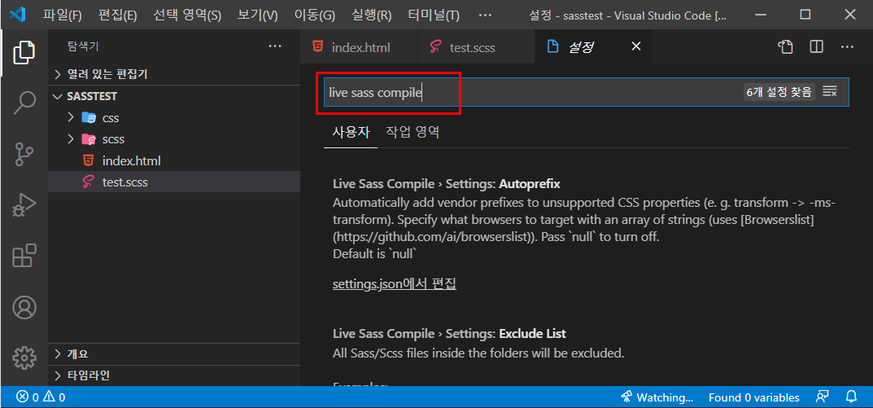Open the Manage gear icon
The width and height of the screenshot is (873, 408).
point(24,358)
